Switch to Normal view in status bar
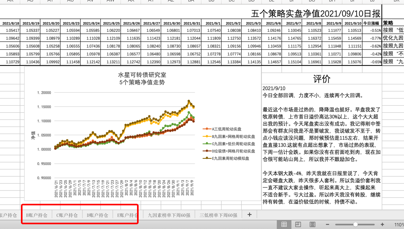The height and width of the screenshot is (229, 404). point(284,224)
